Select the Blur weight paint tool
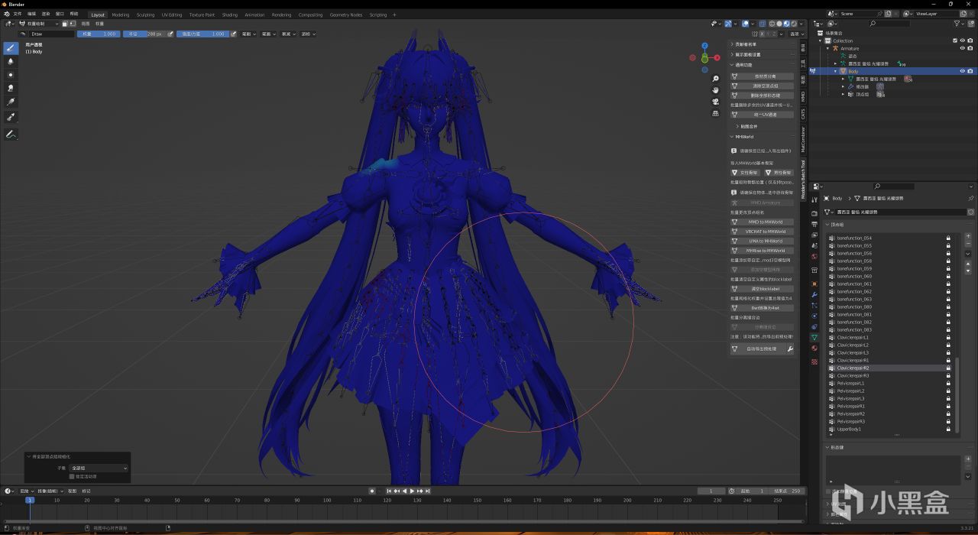 (x=11, y=61)
